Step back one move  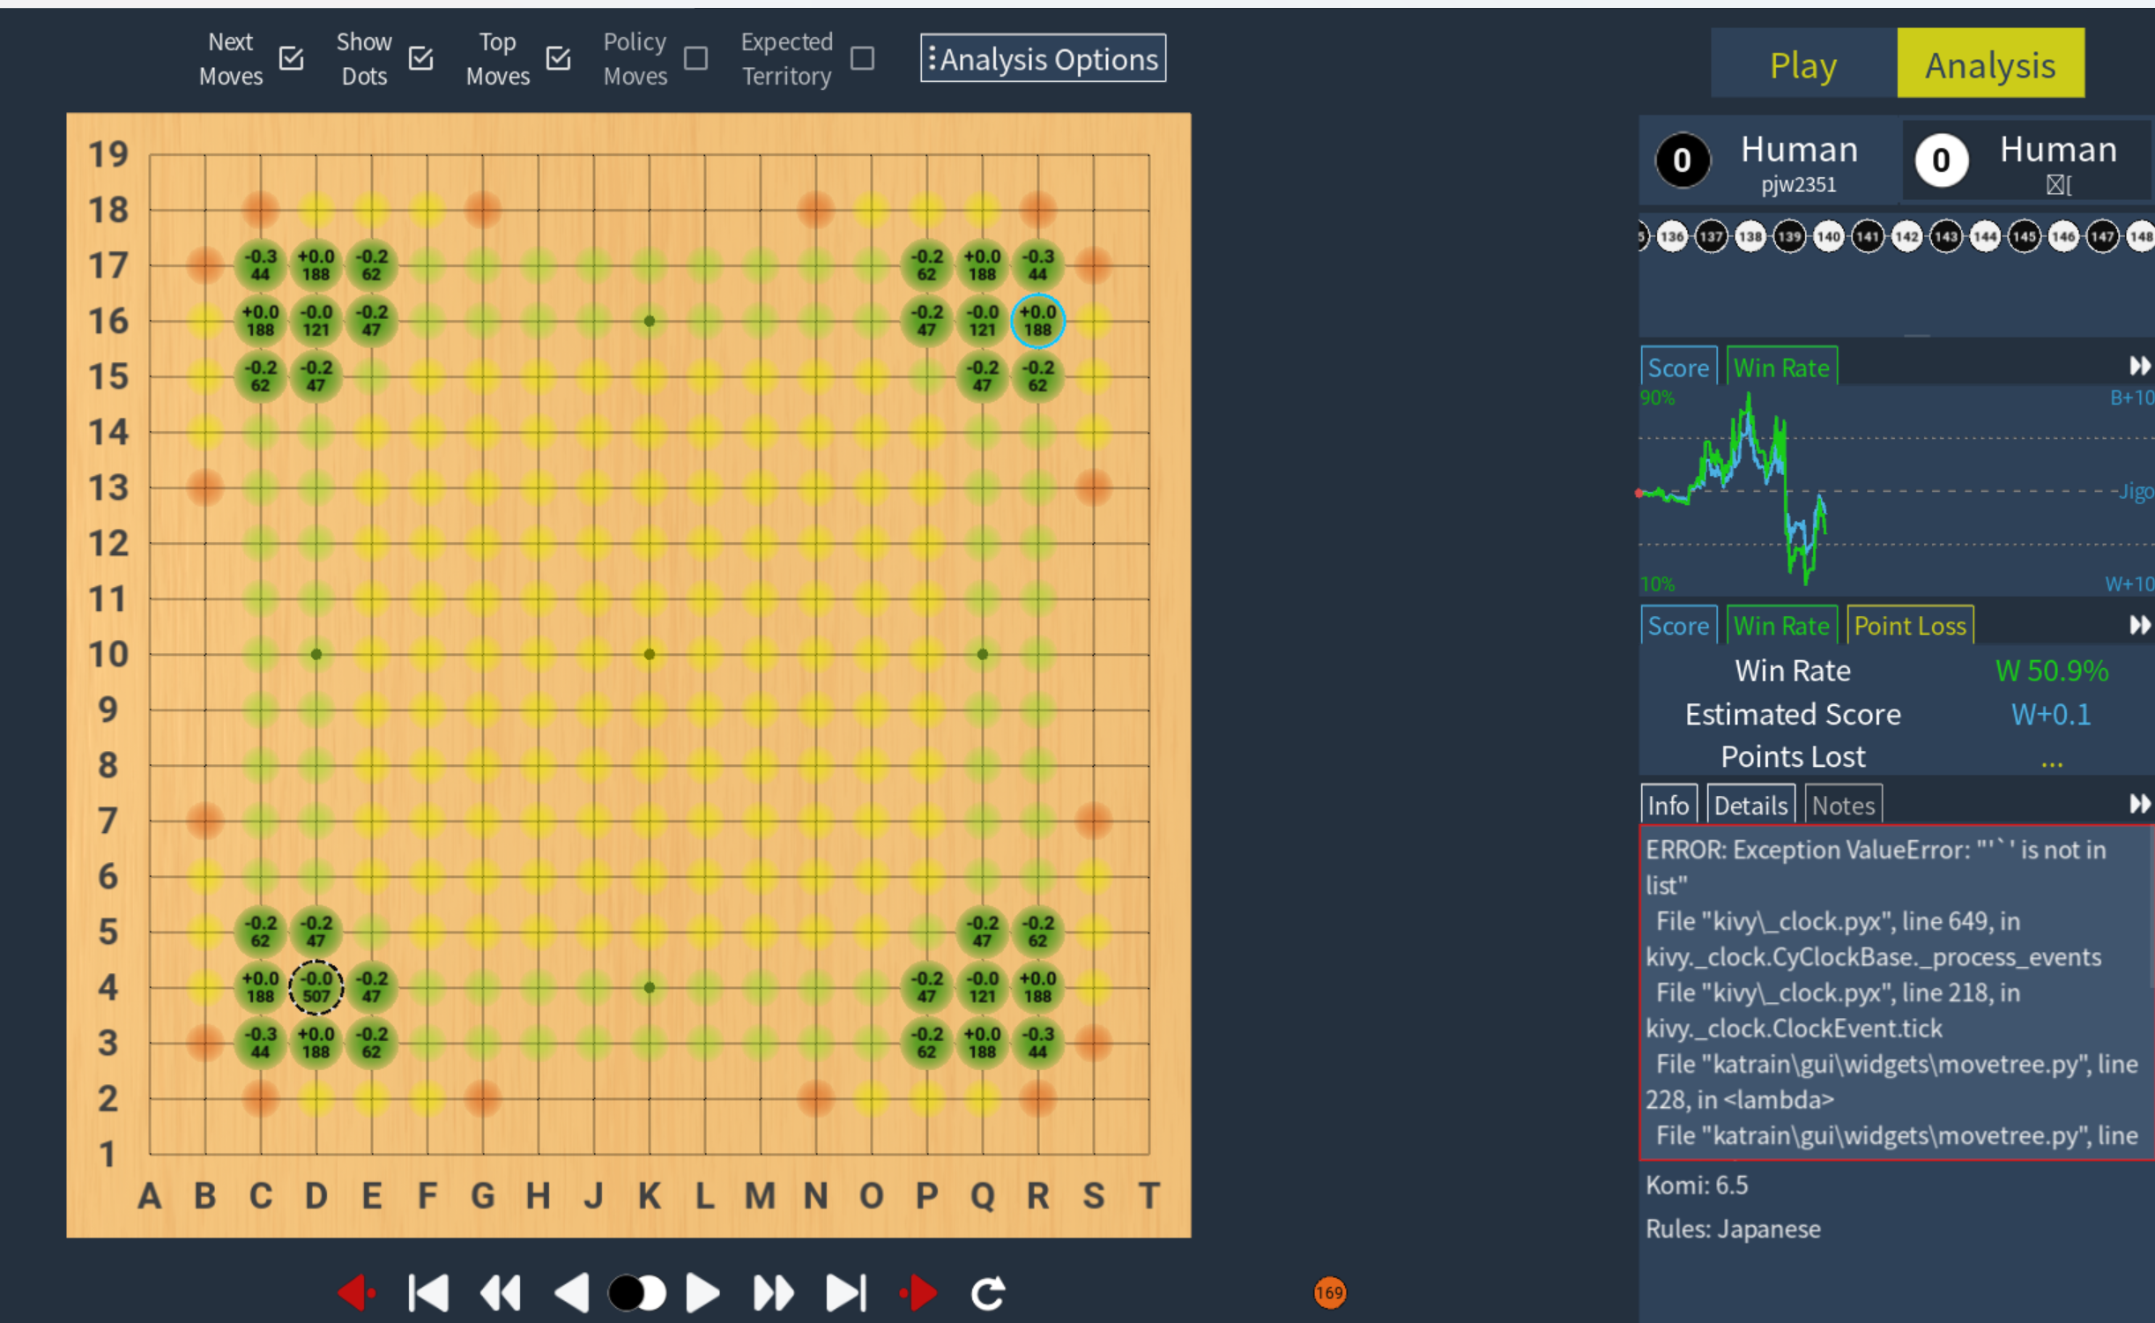tap(572, 1293)
